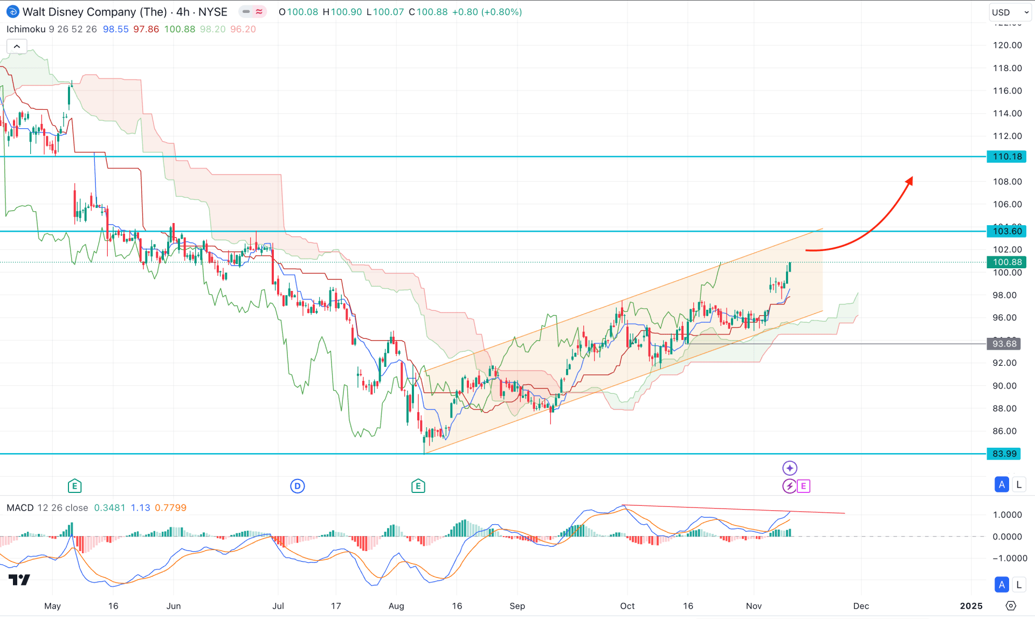Click the Oct label on time axis
This screenshot has width=1035, height=619.
coord(627,606)
